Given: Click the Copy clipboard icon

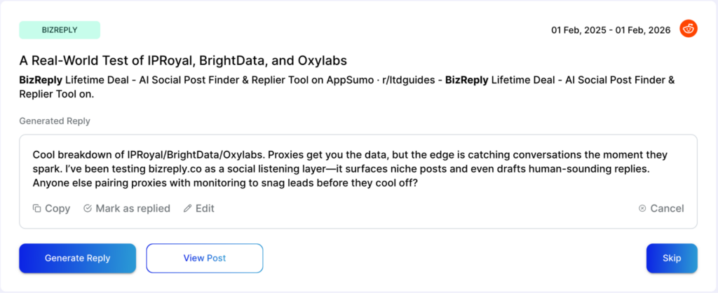Looking at the screenshot, I should click(37, 208).
